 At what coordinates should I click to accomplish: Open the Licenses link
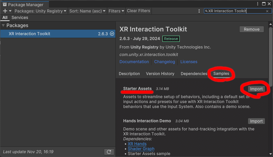pyautogui.click(x=189, y=62)
